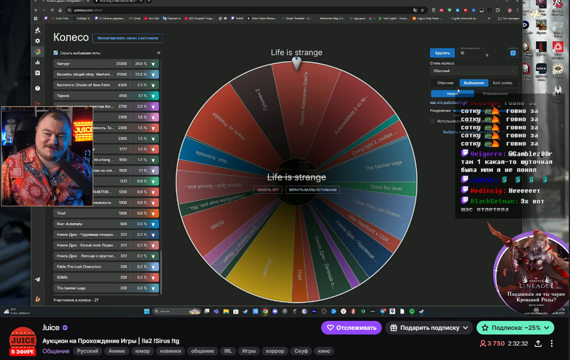Click the highlight icon on SOMA row
570x360 pixels.
(153, 277)
